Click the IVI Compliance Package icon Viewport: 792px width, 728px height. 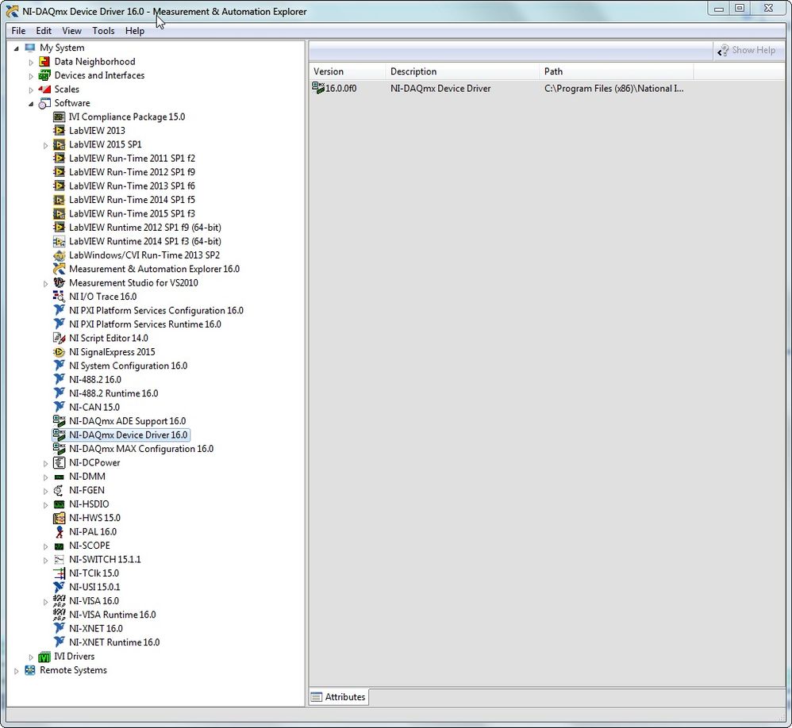coord(59,117)
